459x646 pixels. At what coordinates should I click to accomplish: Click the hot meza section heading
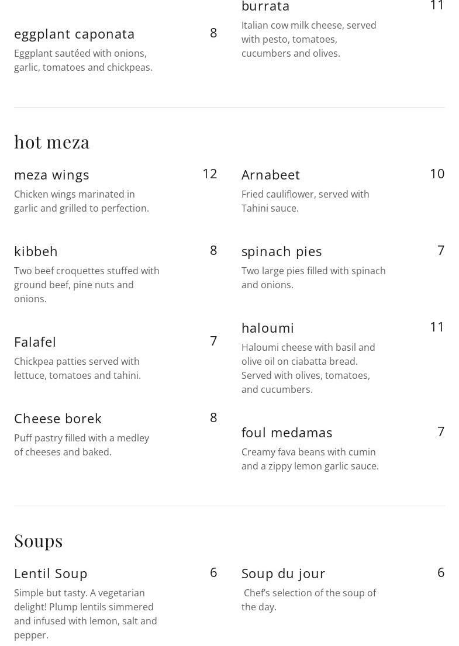point(51,142)
